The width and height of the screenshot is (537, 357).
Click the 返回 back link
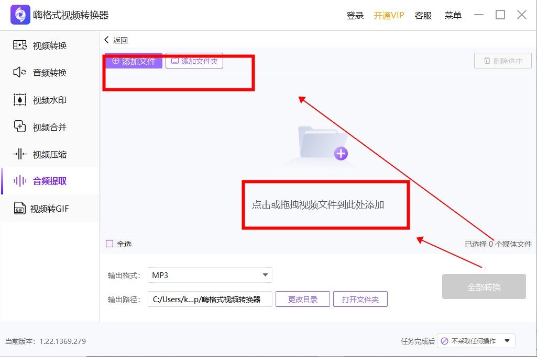117,40
